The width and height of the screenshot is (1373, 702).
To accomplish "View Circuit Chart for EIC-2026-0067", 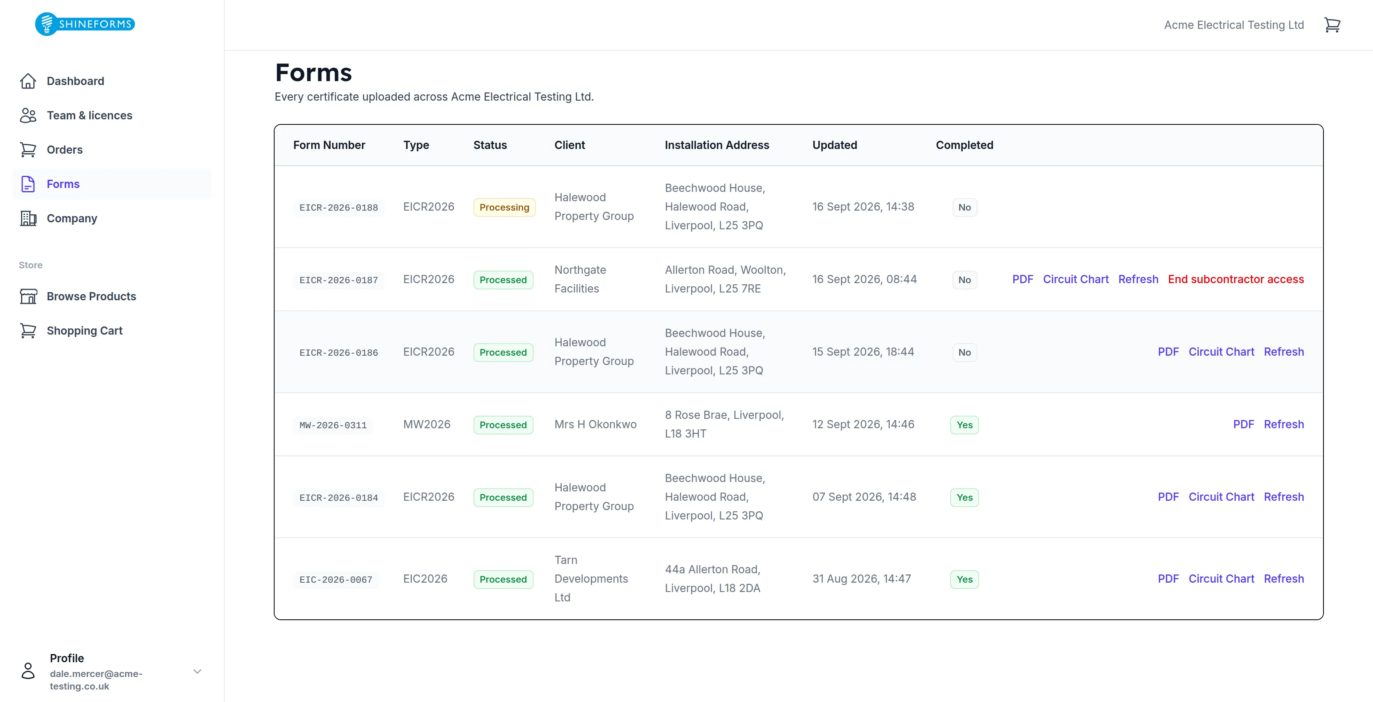I will 1221,579.
